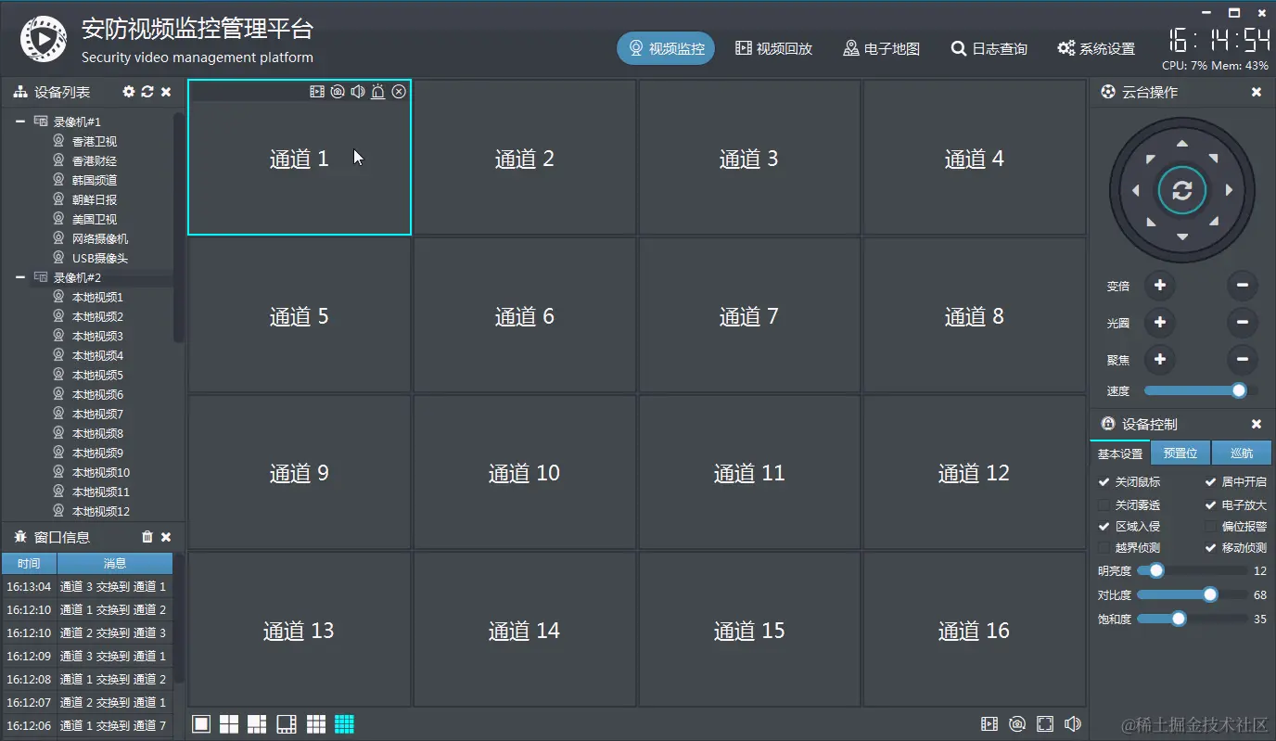Go to 日志查询 tab
Image resolution: width=1276 pixels, height=741 pixels.
pos(989,48)
